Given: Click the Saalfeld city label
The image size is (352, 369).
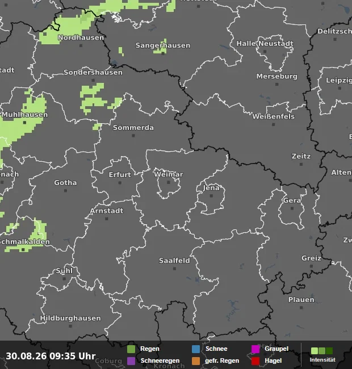Looking at the screenshot, I should click(x=174, y=261).
